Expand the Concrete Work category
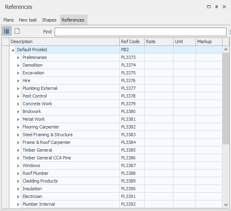This screenshot has height=211, width=231. 18,104
